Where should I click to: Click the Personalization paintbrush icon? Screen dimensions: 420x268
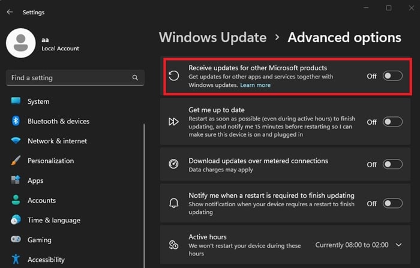click(16, 161)
